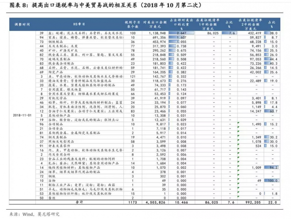The height and width of the screenshot is (219, 291).
Task: Select the share value "100.0" in chapter 10 row
Action: (273, 181)
